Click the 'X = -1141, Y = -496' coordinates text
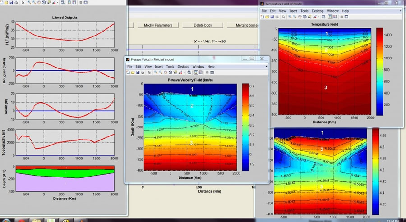 [x=209, y=41]
